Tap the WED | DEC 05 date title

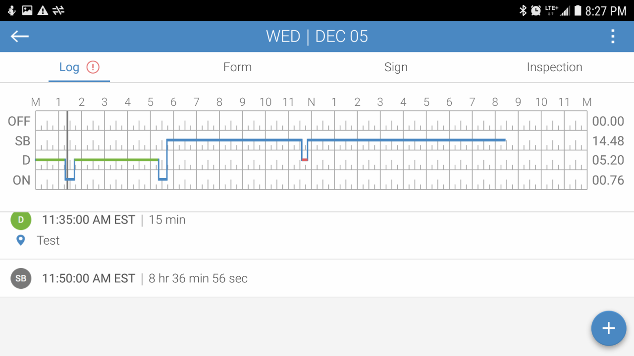tap(317, 36)
